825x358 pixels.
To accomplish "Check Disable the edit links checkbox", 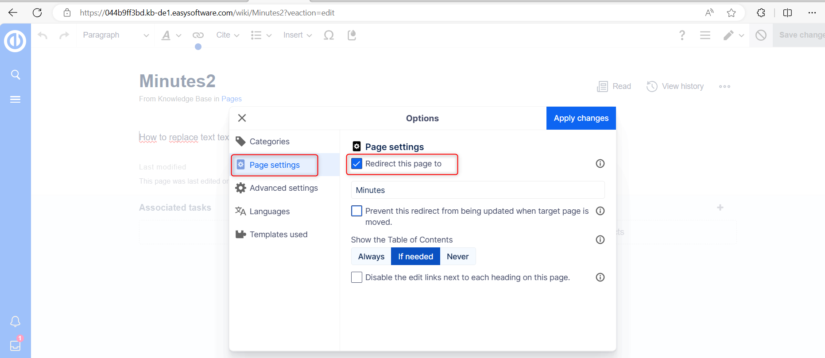I will tap(357, 277).
